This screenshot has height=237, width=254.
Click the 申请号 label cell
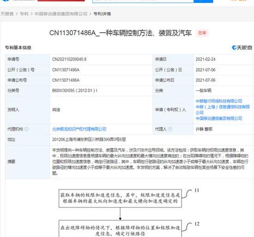pyautogui.click(x=28, y=59)
